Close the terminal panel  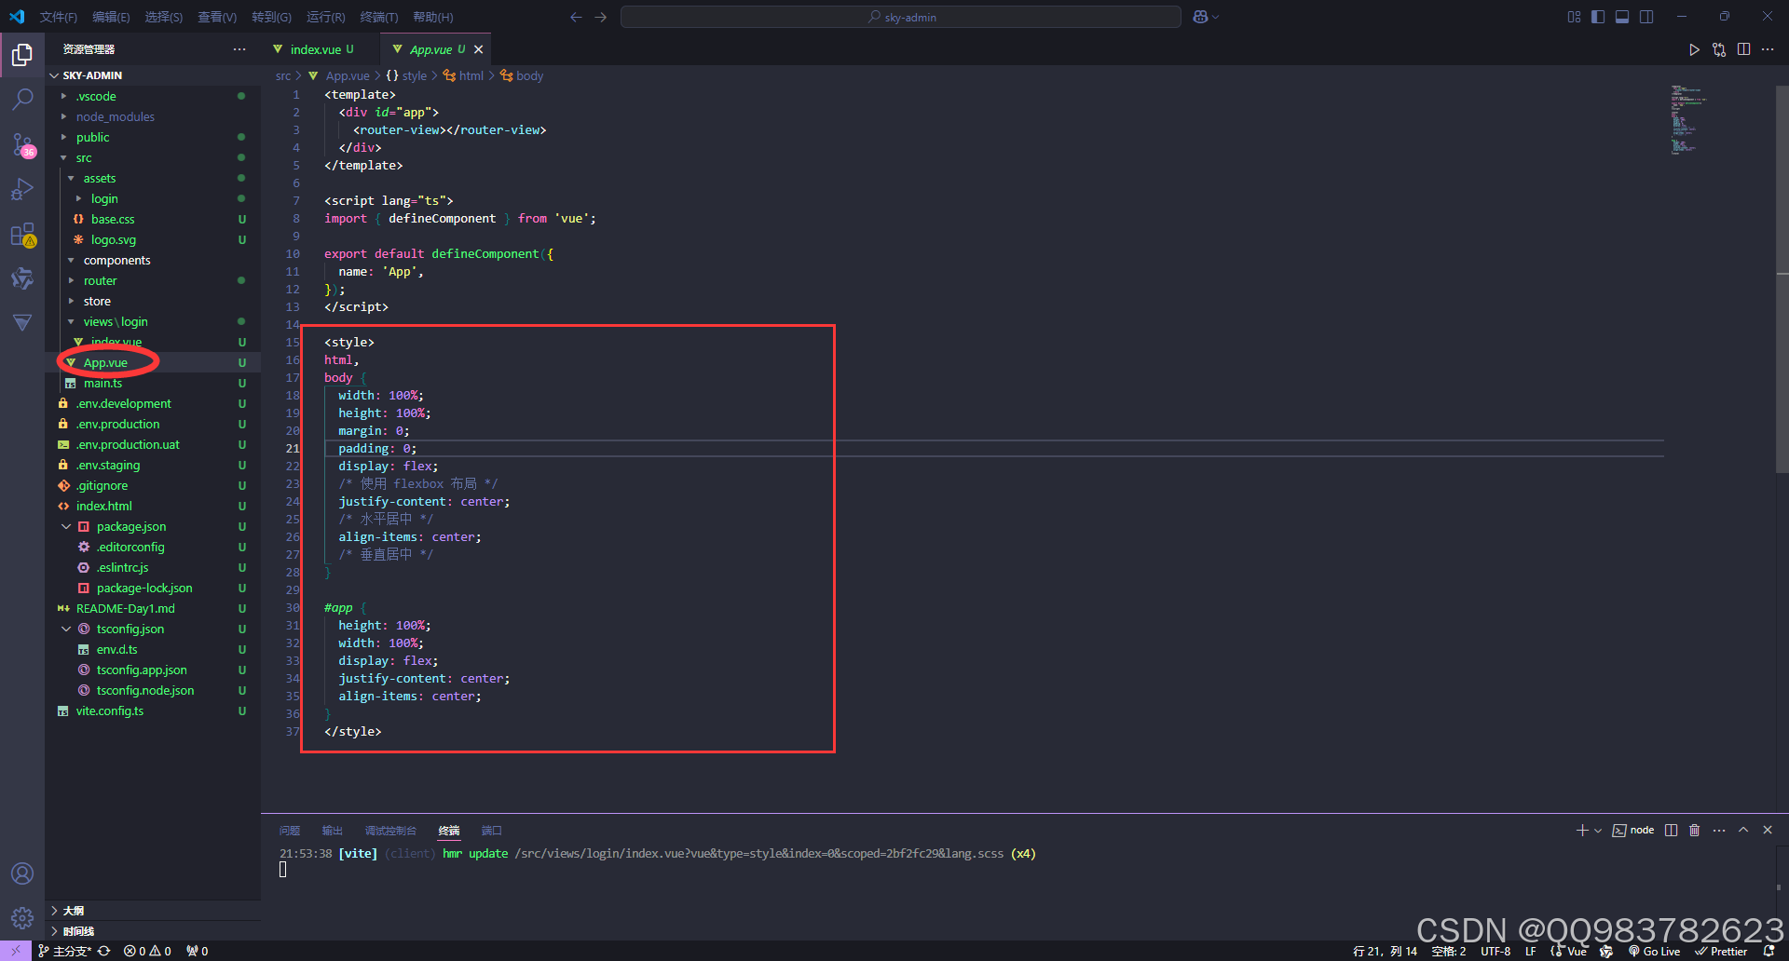coord(1768,830)
